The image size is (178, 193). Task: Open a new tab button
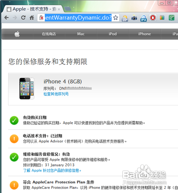tap(67, 9)
